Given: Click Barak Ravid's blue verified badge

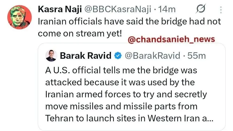Looking at the screenshot, I should pyautogui.click(x=118, y=56).
